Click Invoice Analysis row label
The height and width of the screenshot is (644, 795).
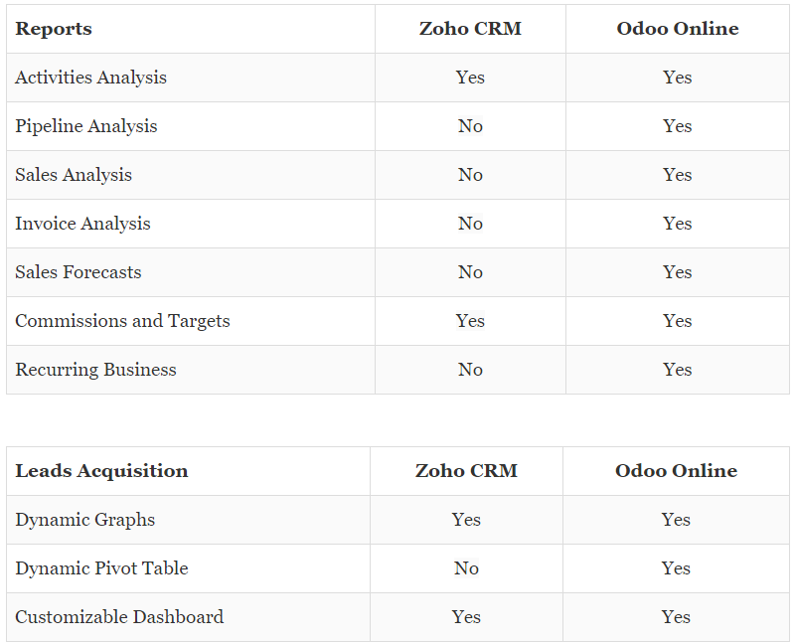[82, 224]
